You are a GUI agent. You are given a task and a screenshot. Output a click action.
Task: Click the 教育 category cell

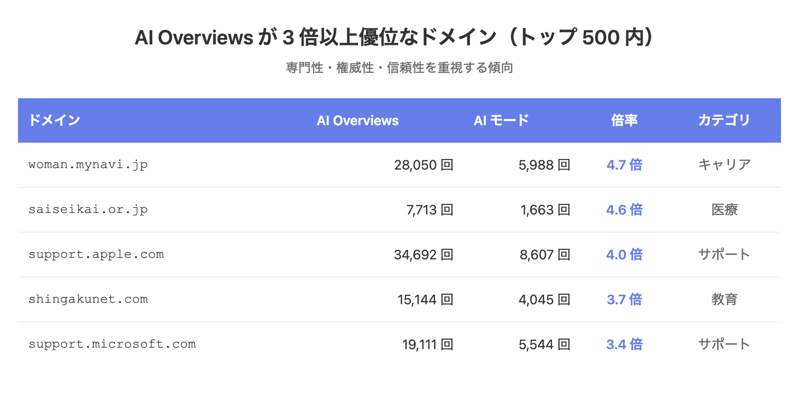(x=724, y=299)
